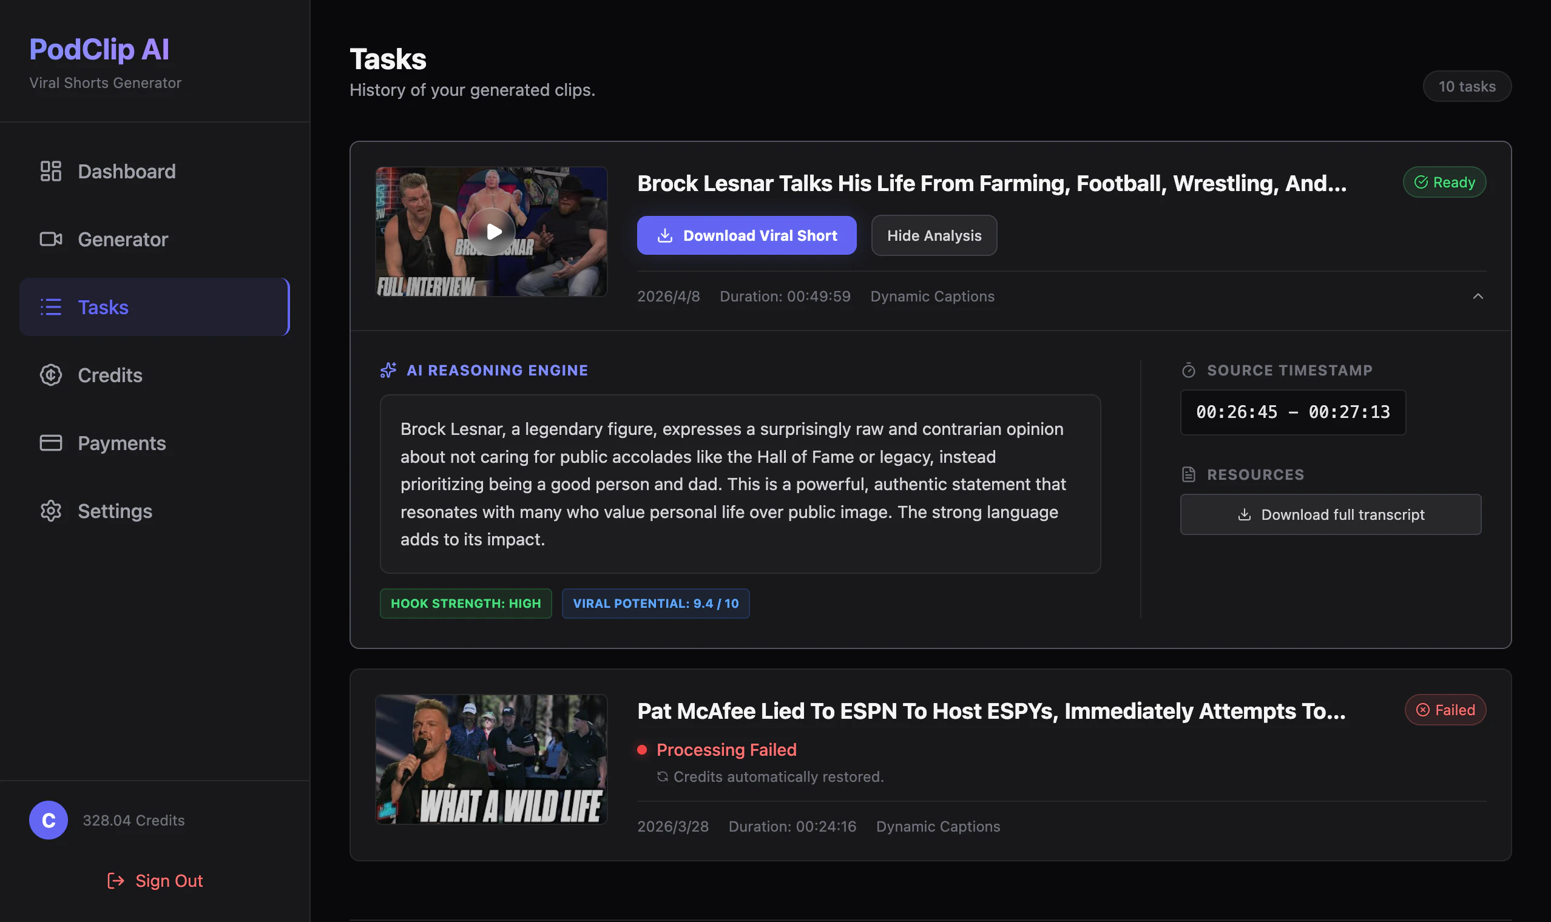Viewport: 1551px width, 922px height.
Task: Click the Generator camera icon
Action: click(x=50, y=239)
